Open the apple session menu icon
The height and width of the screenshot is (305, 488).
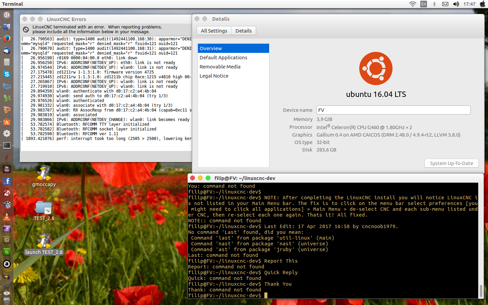point(483,4)
